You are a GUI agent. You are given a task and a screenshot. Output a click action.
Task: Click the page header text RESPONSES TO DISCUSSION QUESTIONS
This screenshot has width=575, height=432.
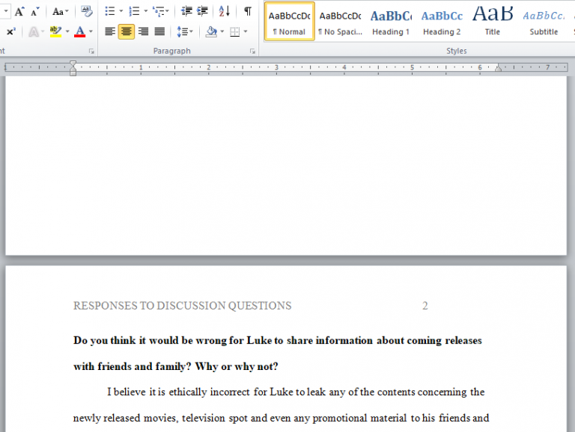tap(182, 306)
